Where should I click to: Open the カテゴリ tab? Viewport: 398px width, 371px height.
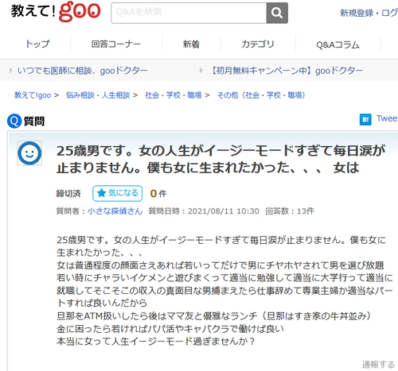(x=258, y=44)
